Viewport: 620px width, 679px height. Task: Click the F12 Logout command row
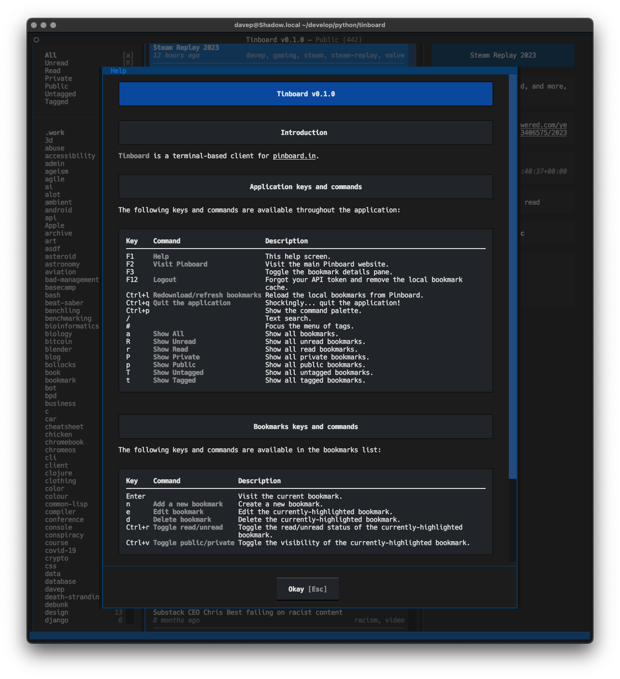click(306, 283)
